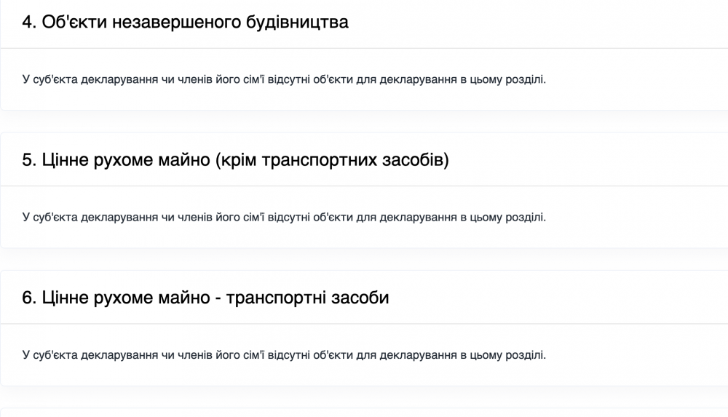Click the paragraph text under section 4
Screen dimensions: 728x417
[x=284, y=79]
